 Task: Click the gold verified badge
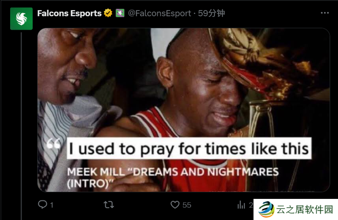[108, 13]
